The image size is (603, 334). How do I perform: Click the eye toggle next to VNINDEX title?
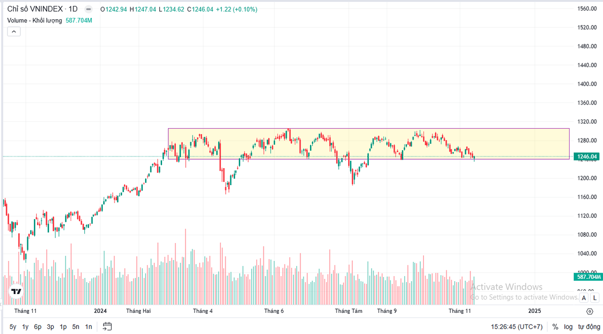[88, 8]
